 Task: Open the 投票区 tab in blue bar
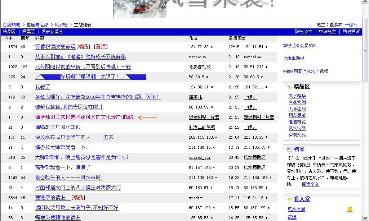pyautogui.click(x=28, y=32)
